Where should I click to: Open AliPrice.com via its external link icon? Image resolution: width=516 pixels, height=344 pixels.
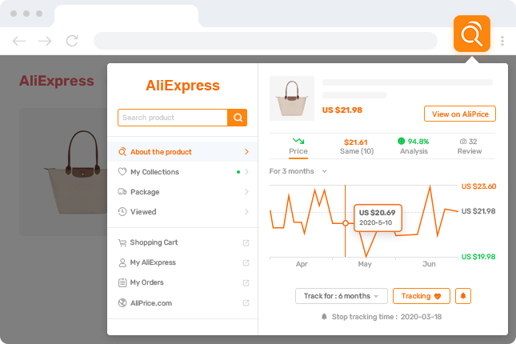(246, 303)
